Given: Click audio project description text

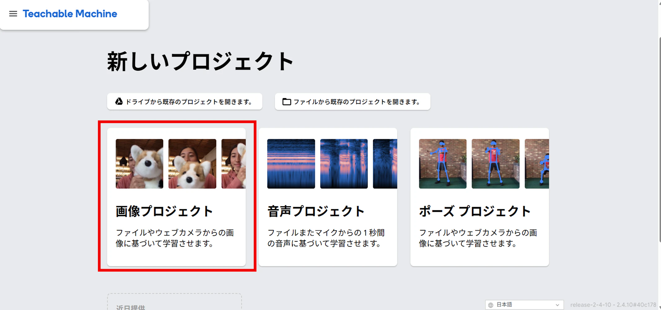Looking at the screenshot, I should point(326,238).
